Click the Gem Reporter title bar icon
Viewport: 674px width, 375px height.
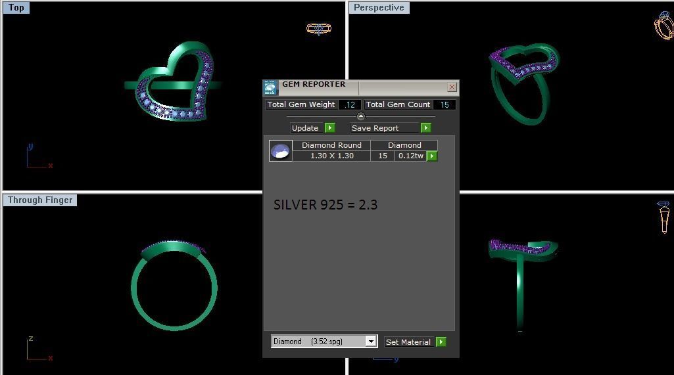[x=270, y=87]
